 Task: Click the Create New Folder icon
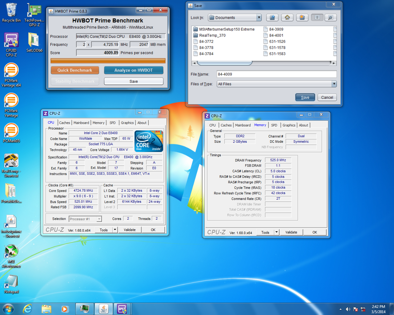click(x=302, y=18)
